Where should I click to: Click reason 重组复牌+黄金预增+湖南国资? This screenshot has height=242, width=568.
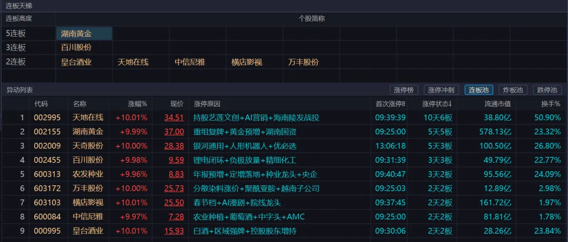pos(245,132)
